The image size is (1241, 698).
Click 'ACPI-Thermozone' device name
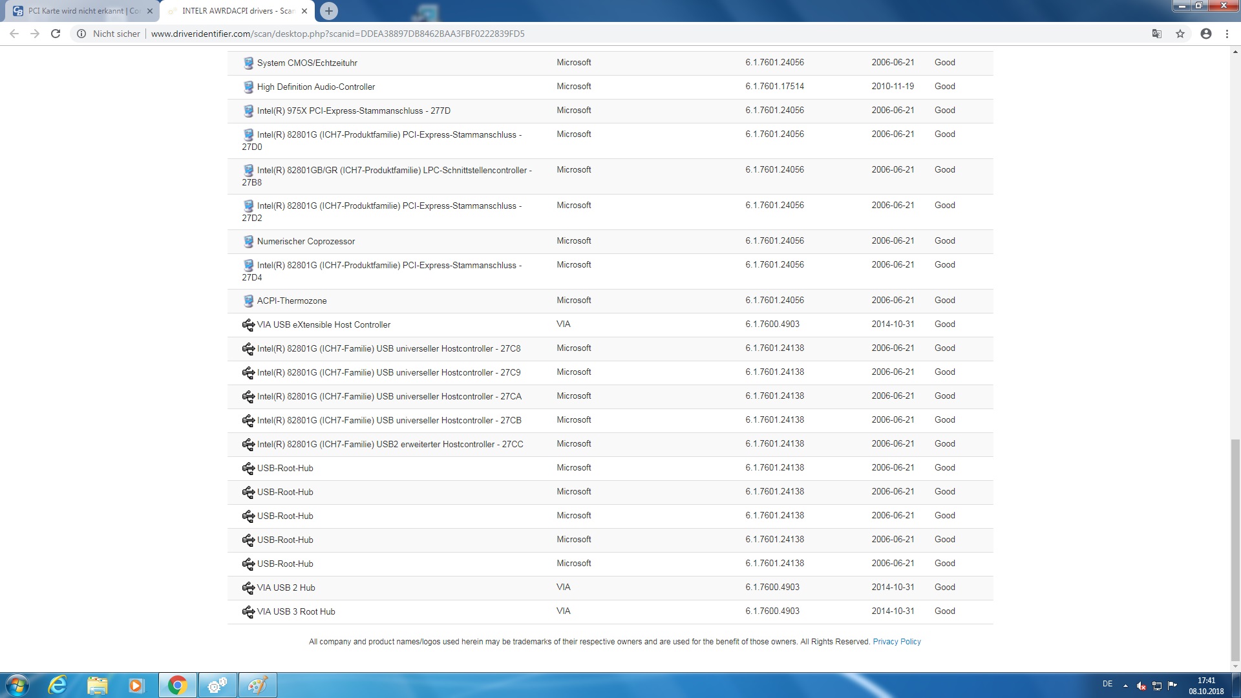pyautogui.click(x=292, y=301)
